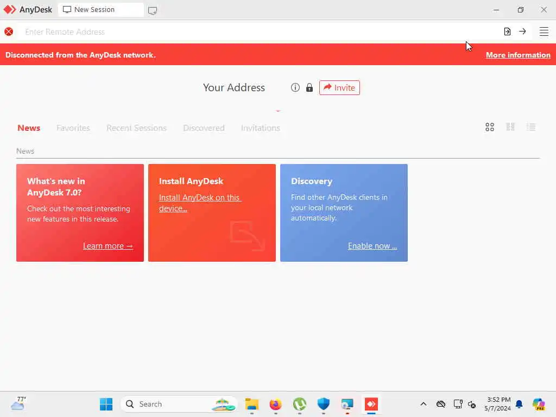This screenshot has width=556, height=417.
Task: Click Enable now link in Discovery
Action: [x=372, y=246]
